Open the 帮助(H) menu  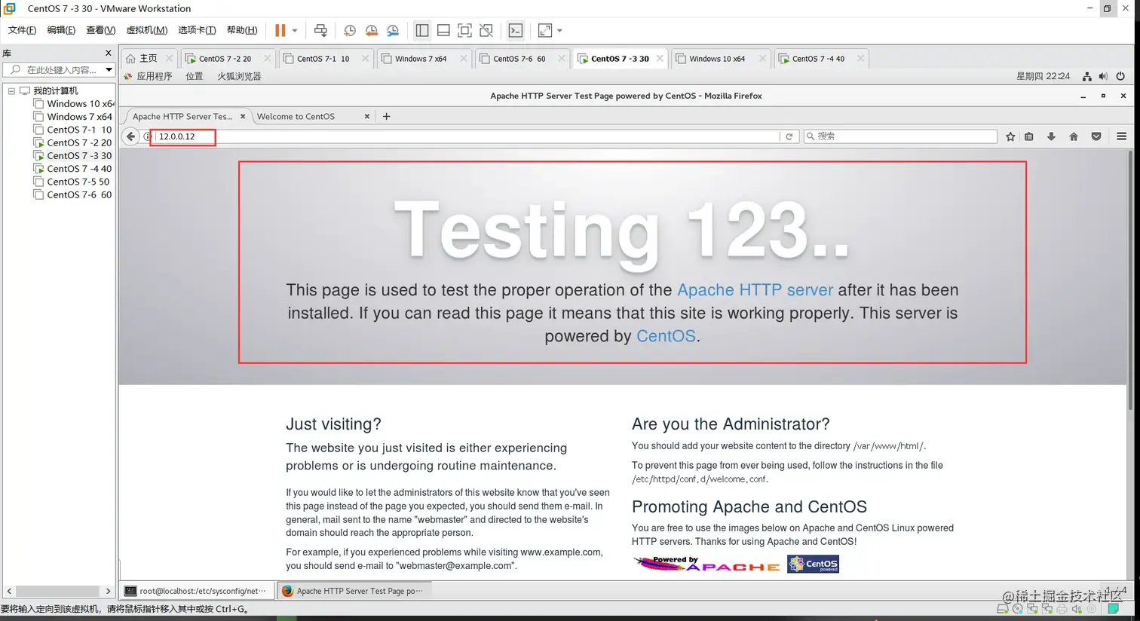pos(242,30)
